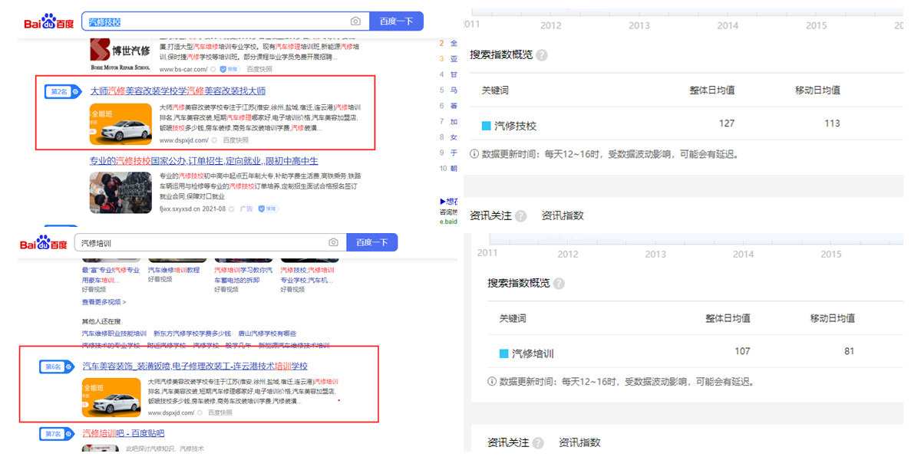Click help icon next to upper 资讯关注

coord(520,216)
